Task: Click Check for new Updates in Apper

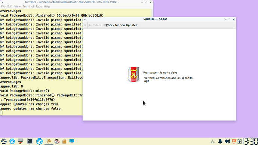Action: tap(120, 25)
